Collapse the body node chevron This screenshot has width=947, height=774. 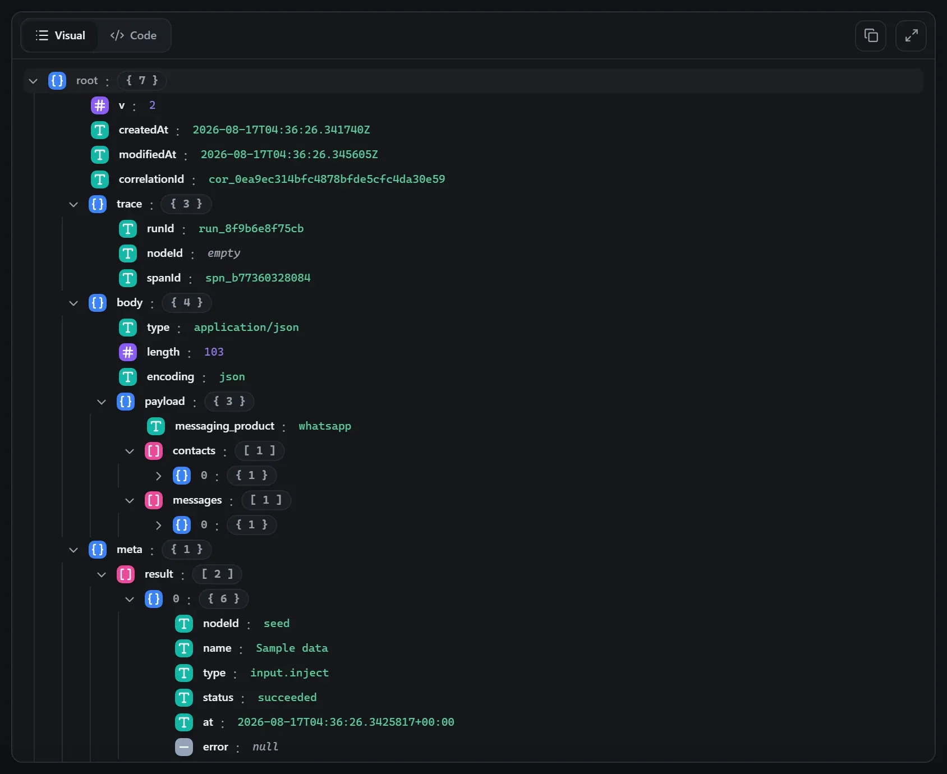tap(73, 303)
